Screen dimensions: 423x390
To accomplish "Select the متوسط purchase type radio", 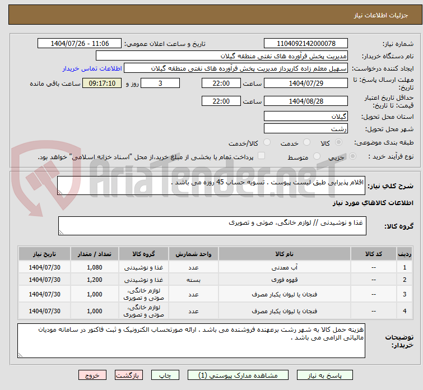I will click(x=317, y=156).
